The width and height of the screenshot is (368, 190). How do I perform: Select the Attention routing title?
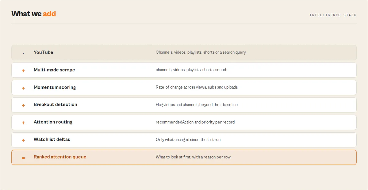tap(53, 122)
